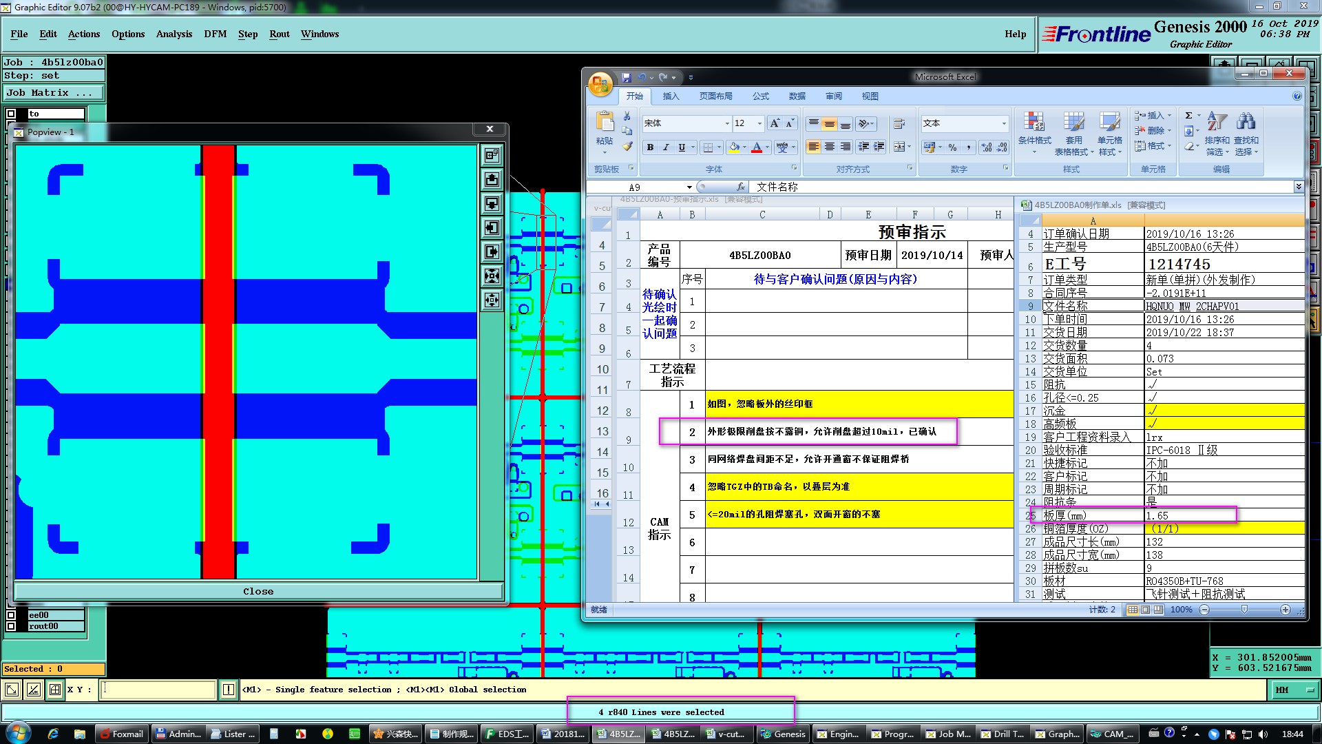Image resolution: width=1322 pixels, height=744 pixels.
Task: Click the pan-left arrow icon in Popview
Action: point(492,228)
